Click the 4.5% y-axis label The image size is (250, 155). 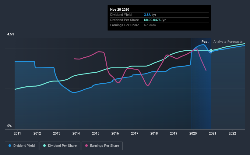[x=11, y=34]
